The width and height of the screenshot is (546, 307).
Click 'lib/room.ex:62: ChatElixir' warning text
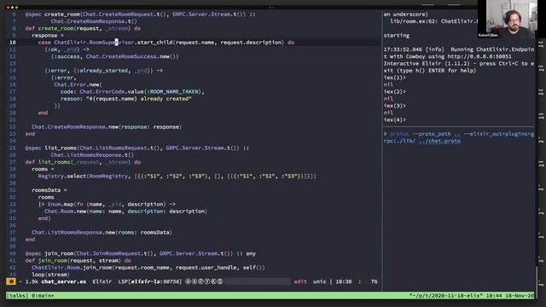point(433,21)
